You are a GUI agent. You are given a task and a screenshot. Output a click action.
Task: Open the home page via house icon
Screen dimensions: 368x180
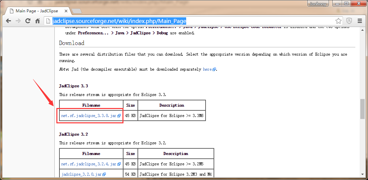(38, 21)
